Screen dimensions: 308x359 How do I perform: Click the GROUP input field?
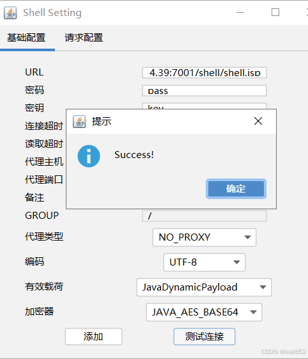click(204, 216)
